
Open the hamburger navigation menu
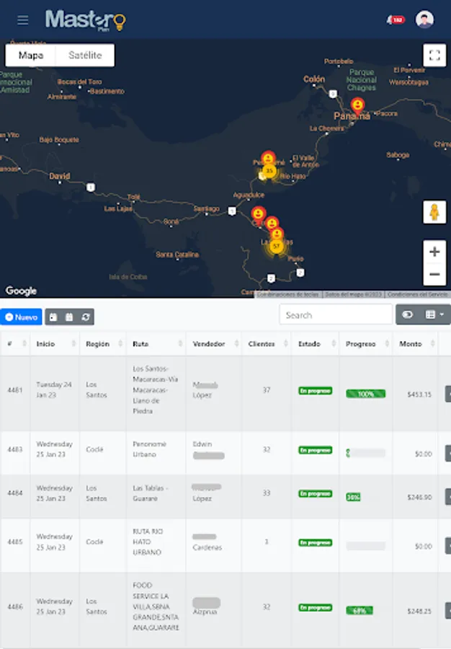23,20
